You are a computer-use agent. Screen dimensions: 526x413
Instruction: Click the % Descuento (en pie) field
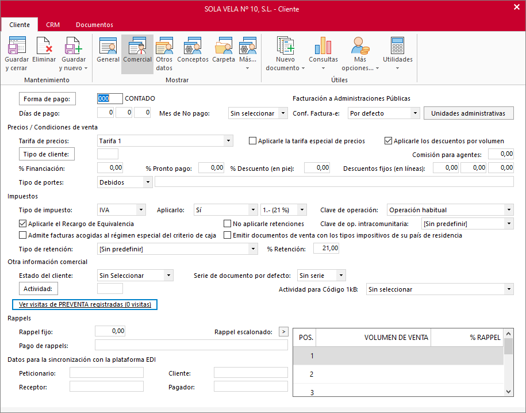tap(317, 167)
